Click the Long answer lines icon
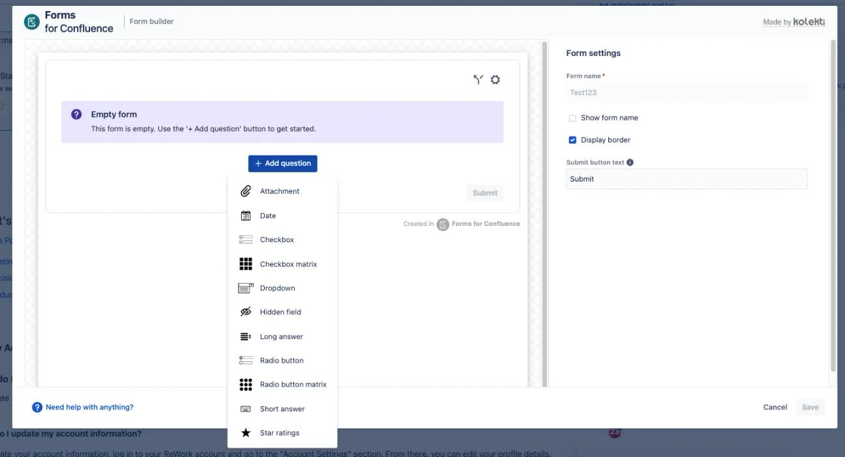Screen dimensions: 845x457 point(246,336)
